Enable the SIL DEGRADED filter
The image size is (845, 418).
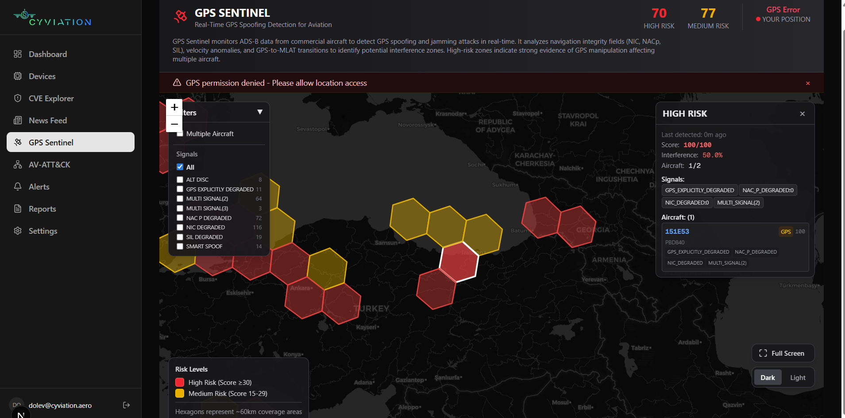(180, 237)
